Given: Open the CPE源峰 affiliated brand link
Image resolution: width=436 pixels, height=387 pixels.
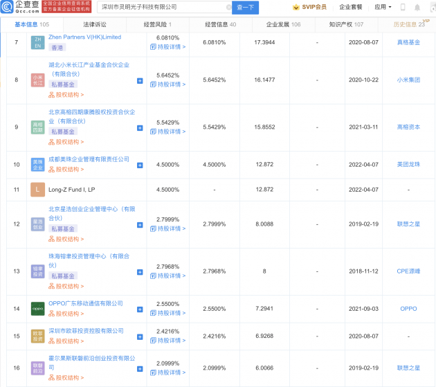Looking at the screenshot, I should point(408,271).
